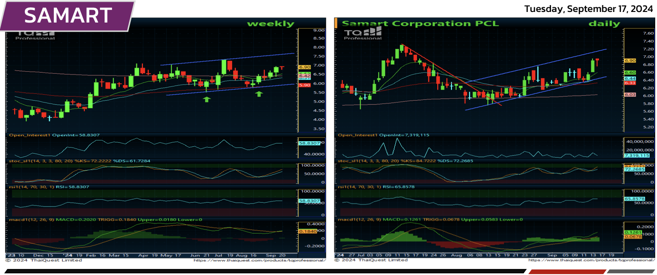657x275 pixels.
Task: Click ThaiQuest Limited copyright under daily chart
Action: [372, 260]
